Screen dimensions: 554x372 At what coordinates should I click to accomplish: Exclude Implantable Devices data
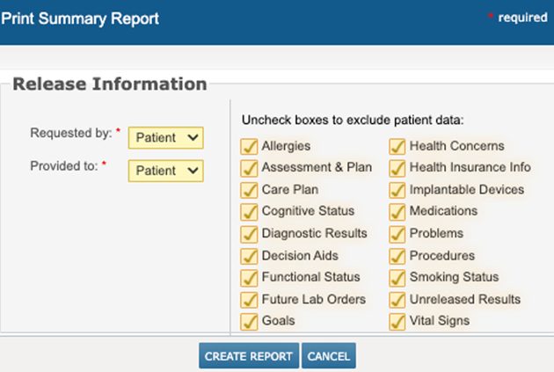click(396, 189)
